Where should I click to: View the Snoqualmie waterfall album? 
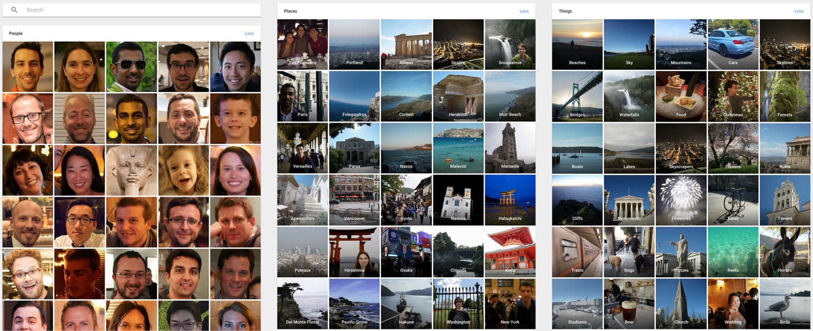tap(510, 44)
